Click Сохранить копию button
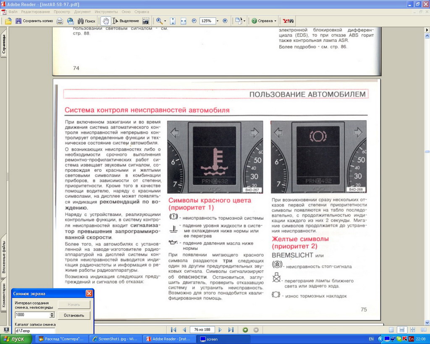 click(34, 21)
